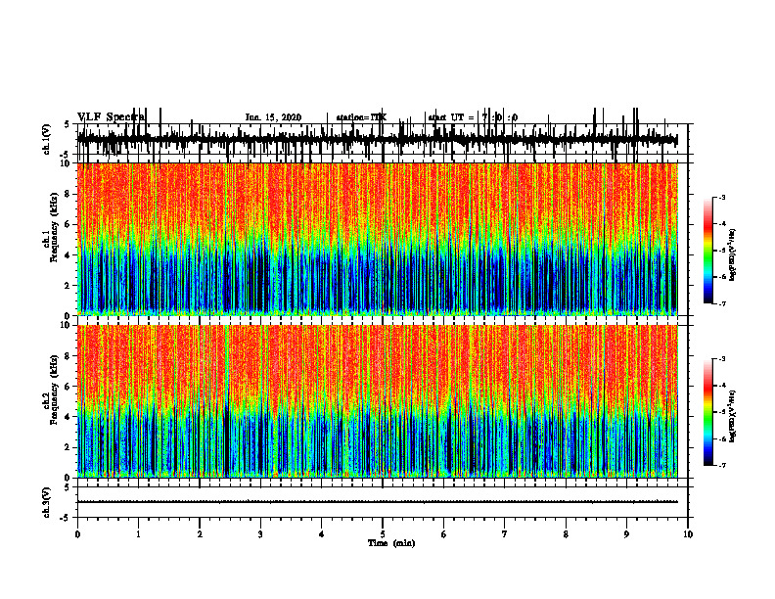The height and width of the screenshot is (599, 775).
Task: Click the "5" tick on ch.1(V) axis
Action: 67,124
